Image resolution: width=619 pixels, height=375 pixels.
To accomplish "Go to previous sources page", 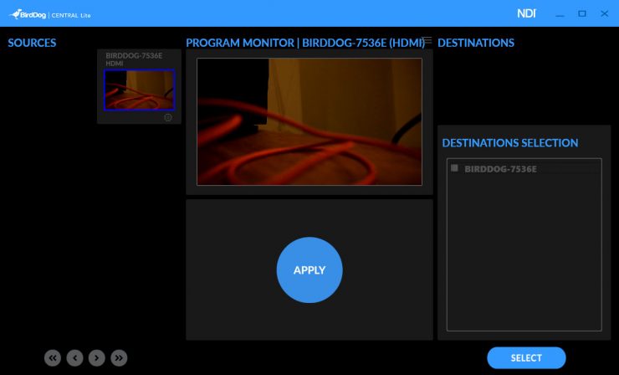I will tap(74, 358).
